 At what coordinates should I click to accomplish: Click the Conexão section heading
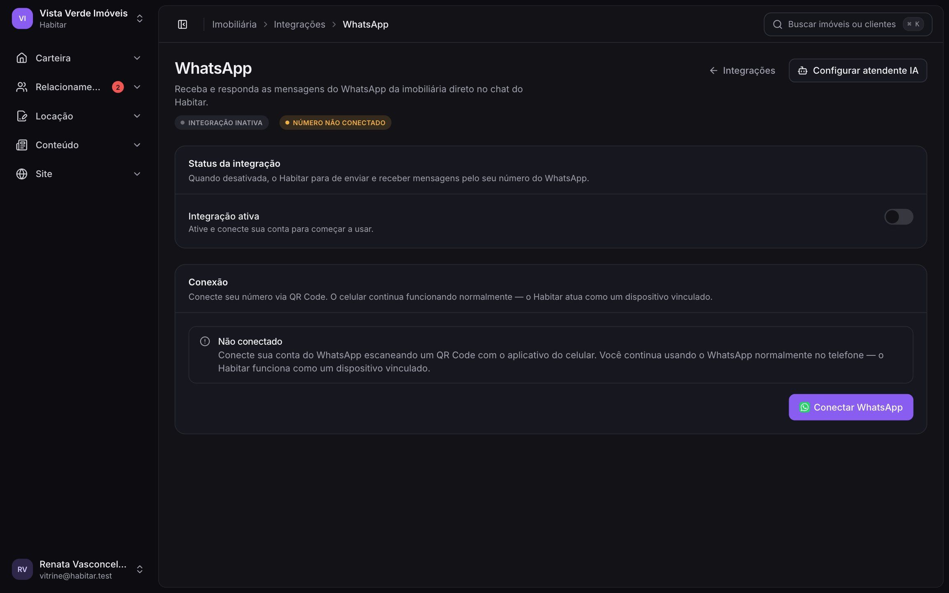[208, 282]
